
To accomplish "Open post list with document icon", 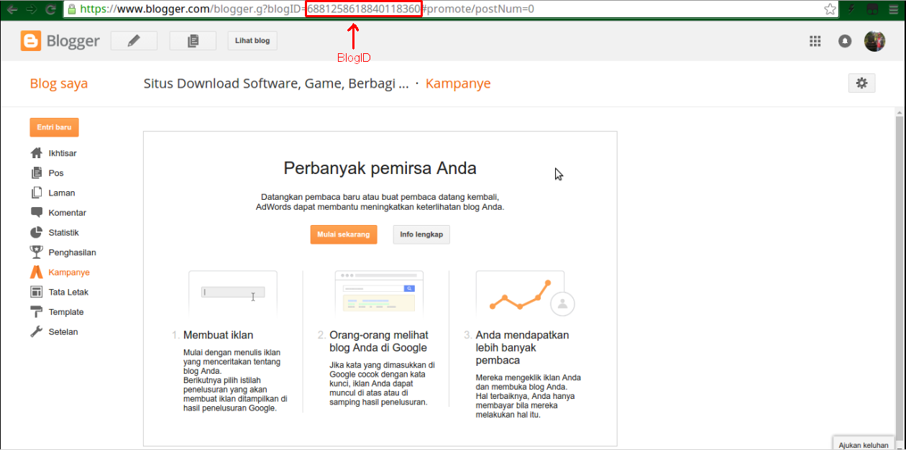I will click(193, 41).
